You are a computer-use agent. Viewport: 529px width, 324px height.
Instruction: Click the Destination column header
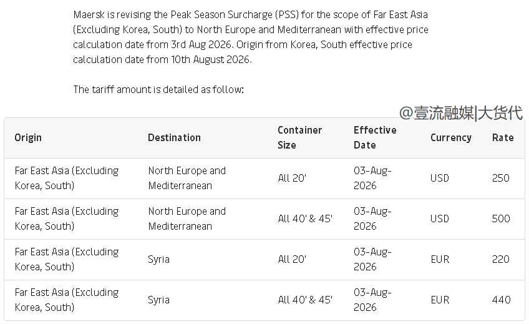(174, 138)
